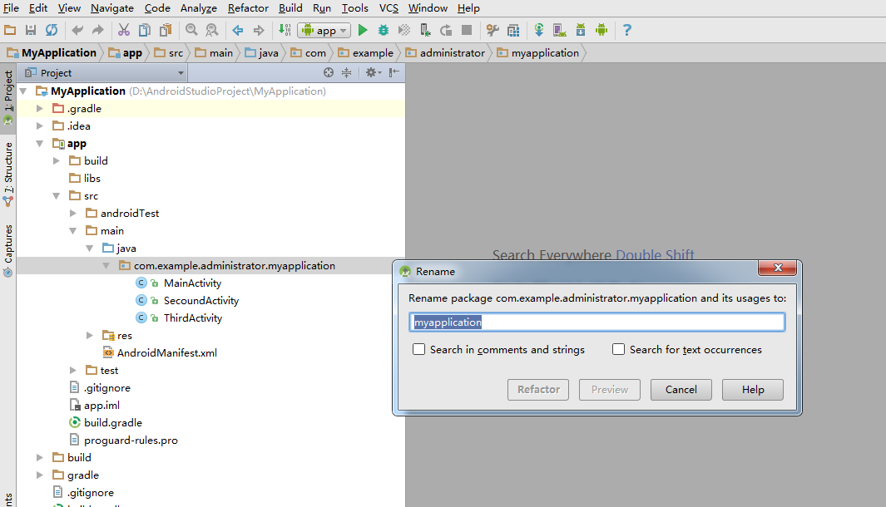Open the AVD Manager icon
Viewport: 886px width, 507px height.
coord(559,30)
